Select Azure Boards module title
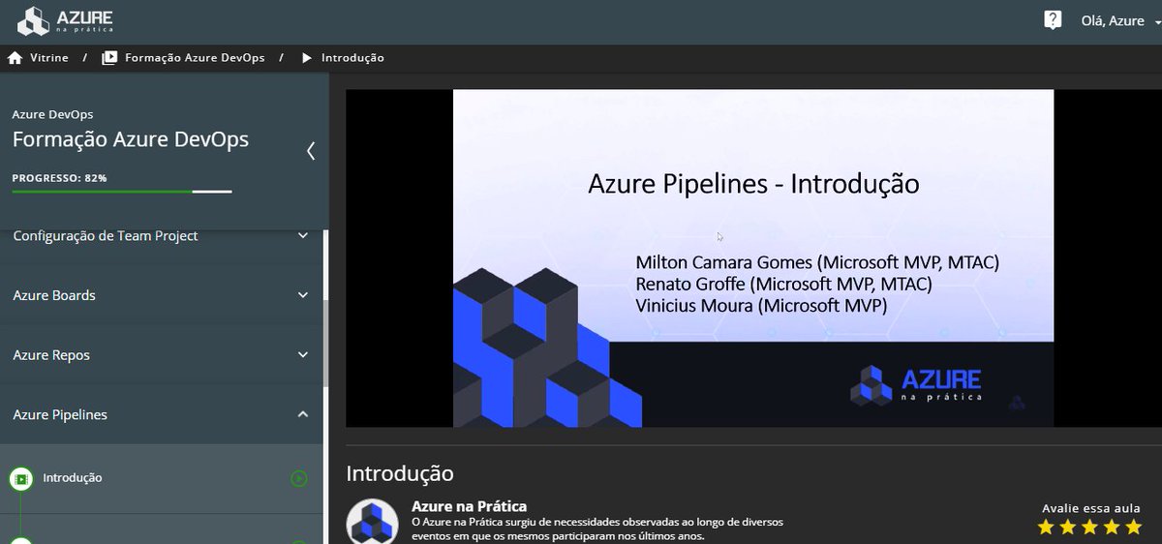The height and width of the screenshot is (544, 1162). click(x=54, y=295)
